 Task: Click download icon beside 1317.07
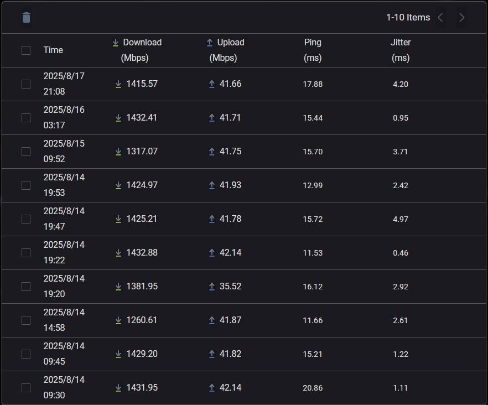click(x=118, y=152)
